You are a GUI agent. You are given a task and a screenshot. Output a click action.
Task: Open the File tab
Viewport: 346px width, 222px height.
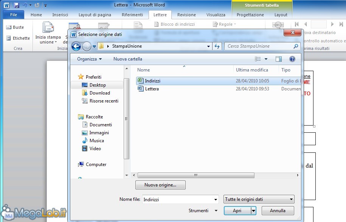click(13, 15)
